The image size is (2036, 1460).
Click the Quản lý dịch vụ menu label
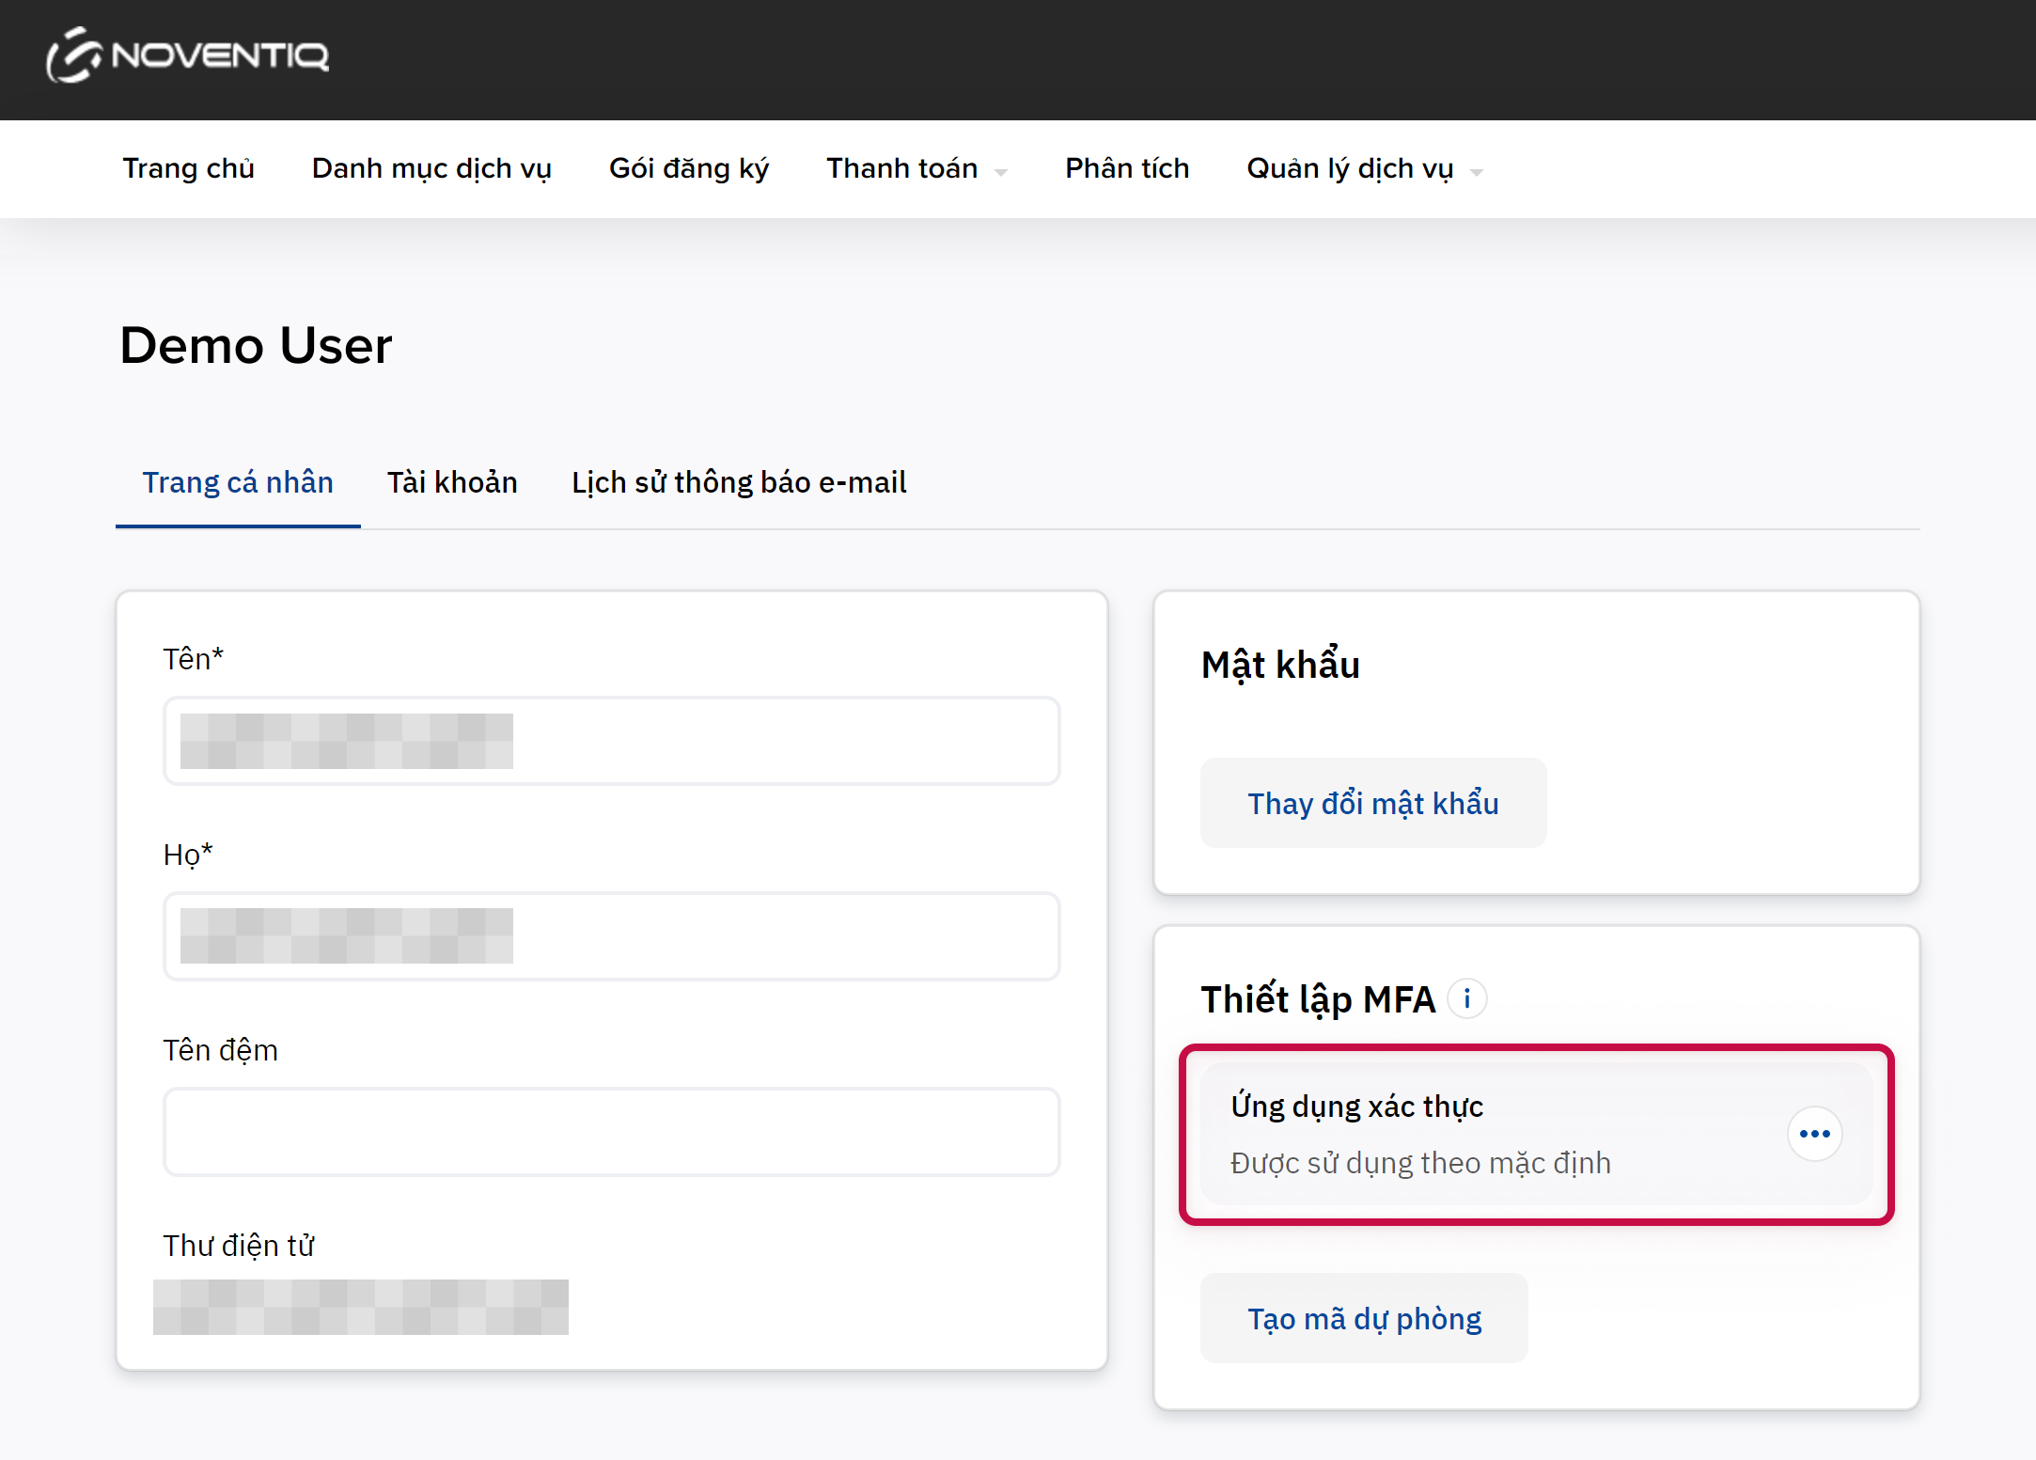[x=1350, y=168]
